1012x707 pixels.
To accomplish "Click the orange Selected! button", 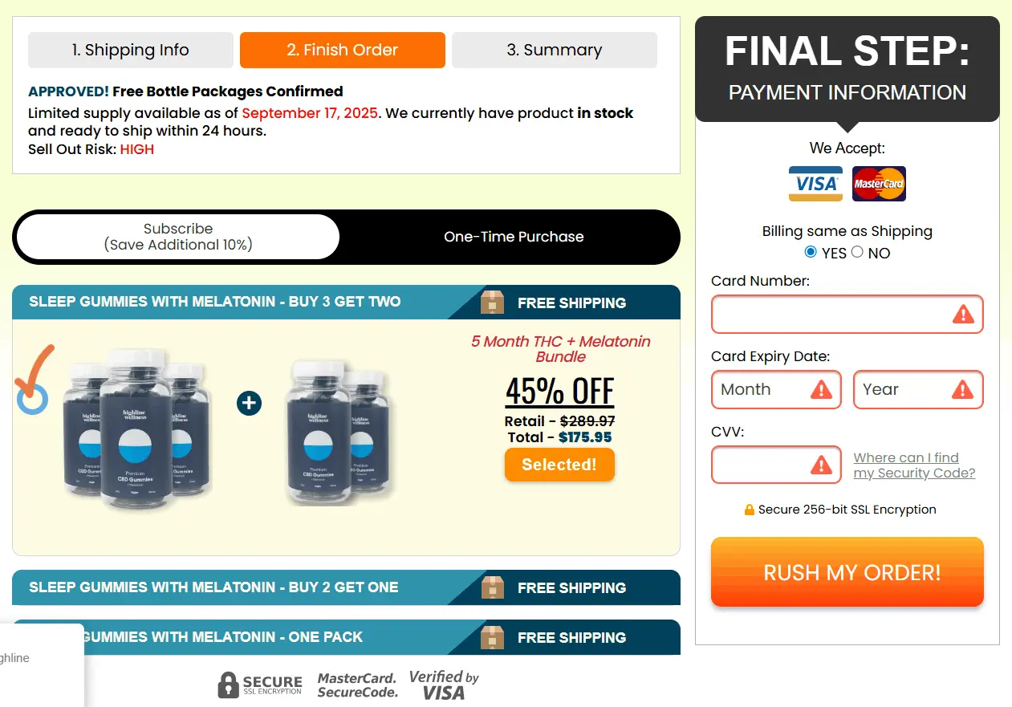I will (x=559, y=465).
